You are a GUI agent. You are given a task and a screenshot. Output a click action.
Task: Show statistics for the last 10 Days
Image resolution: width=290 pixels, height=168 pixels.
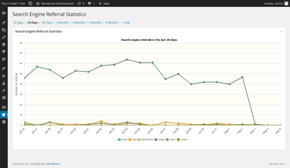(18, 22)
